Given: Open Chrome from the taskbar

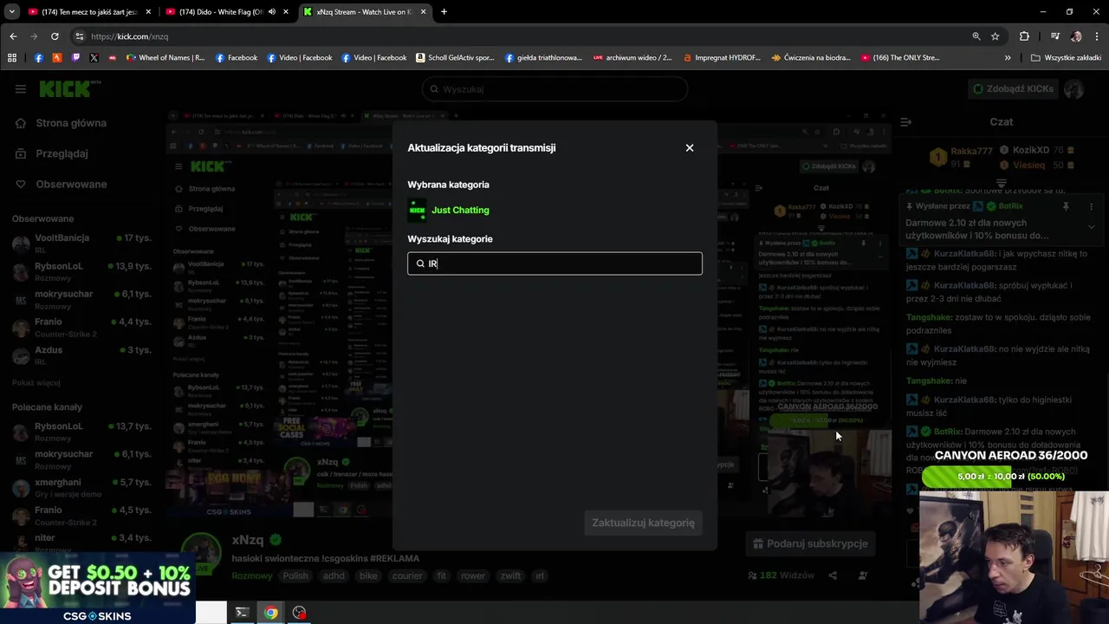Looking at the screenshot, I should (271, 613).
